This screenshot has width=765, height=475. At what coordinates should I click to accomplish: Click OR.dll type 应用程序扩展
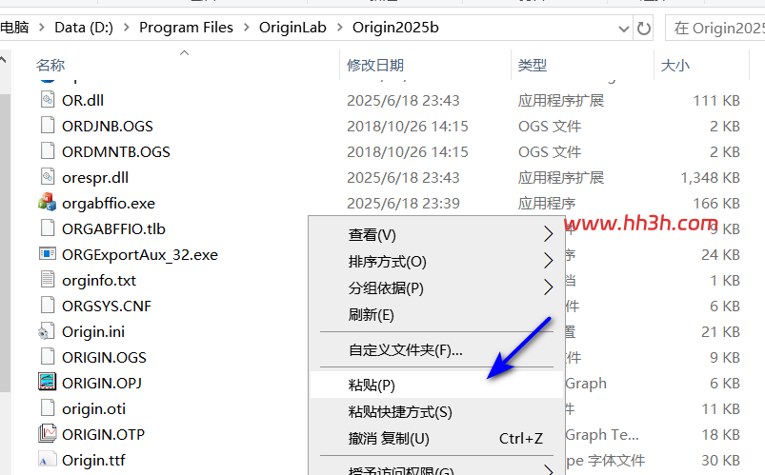pyautogui.click(x=561, y=101)
